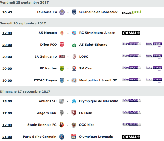Click the Montpellier Hérault SC team name

tap(98, 80)
